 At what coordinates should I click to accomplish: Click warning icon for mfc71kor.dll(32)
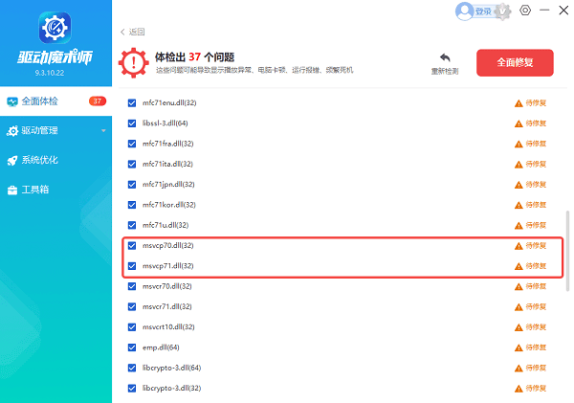coord(519,205)
